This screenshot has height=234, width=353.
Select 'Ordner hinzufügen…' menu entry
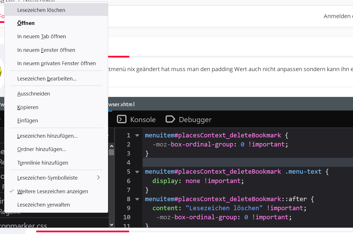(x=42, y=149)
